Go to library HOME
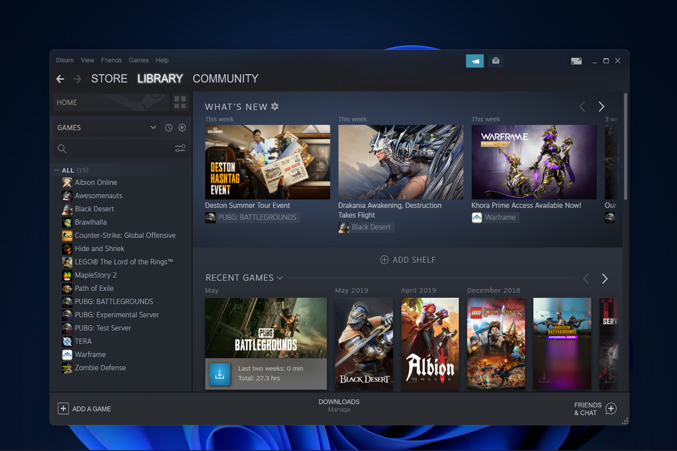This screenshot has width=677, height=451. point(111,103)
